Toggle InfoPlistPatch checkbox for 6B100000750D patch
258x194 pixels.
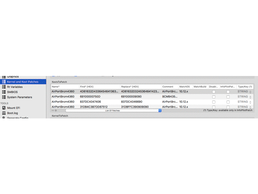[228, 97]
